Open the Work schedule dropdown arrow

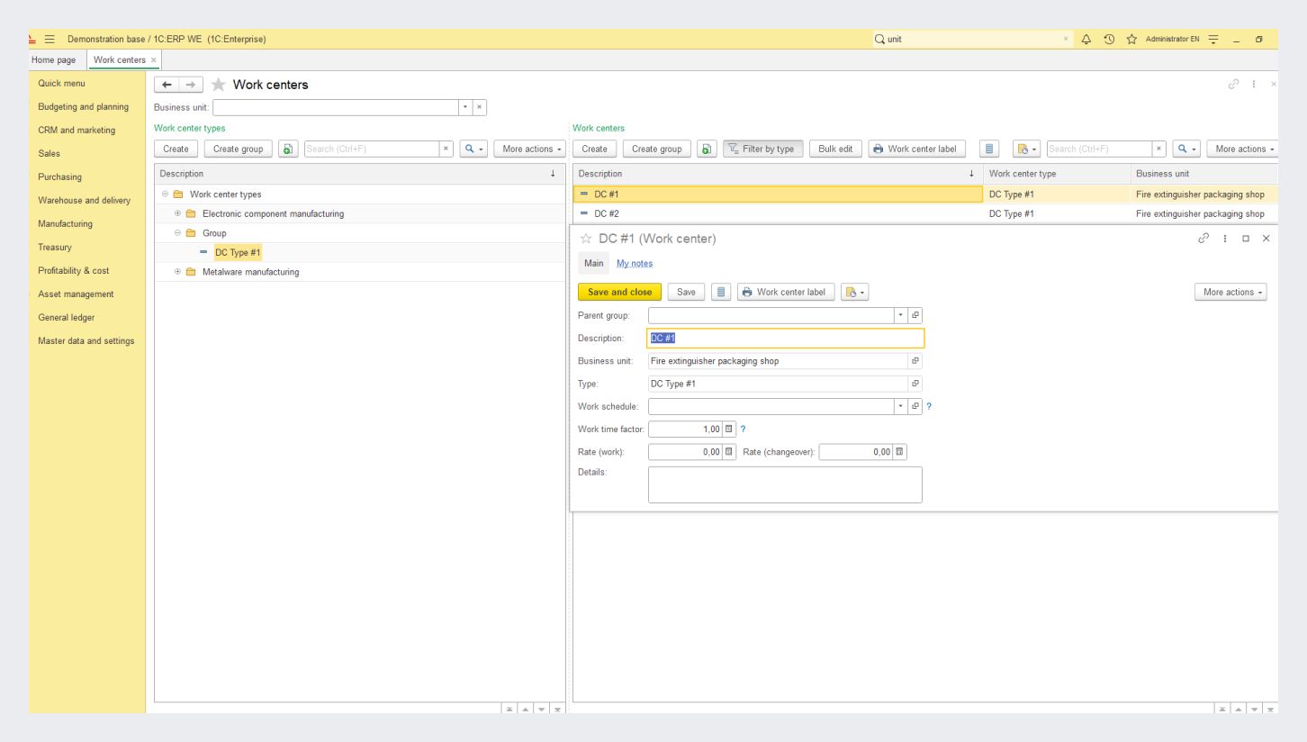point(902,406)
